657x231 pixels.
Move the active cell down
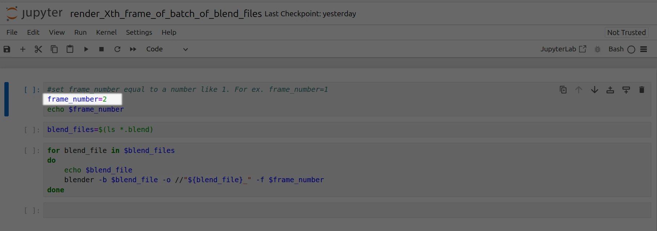click(595, 90)
